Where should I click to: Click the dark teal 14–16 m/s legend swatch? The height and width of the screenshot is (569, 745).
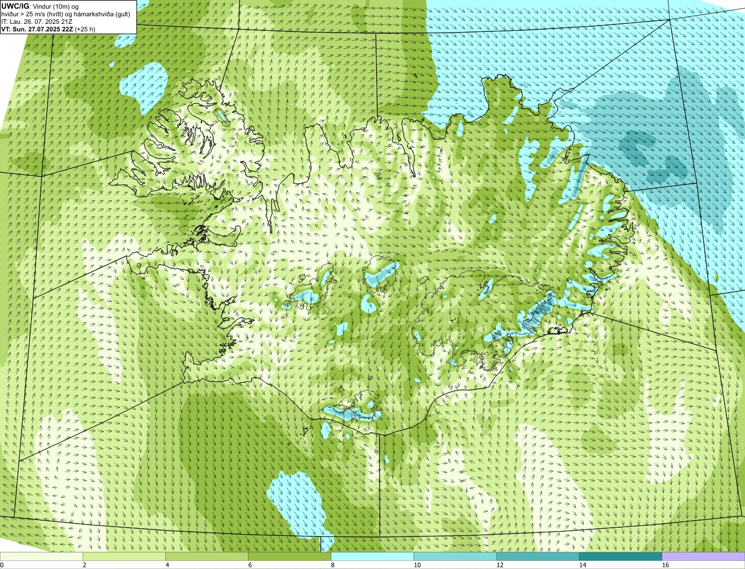[x=620, y=556]
